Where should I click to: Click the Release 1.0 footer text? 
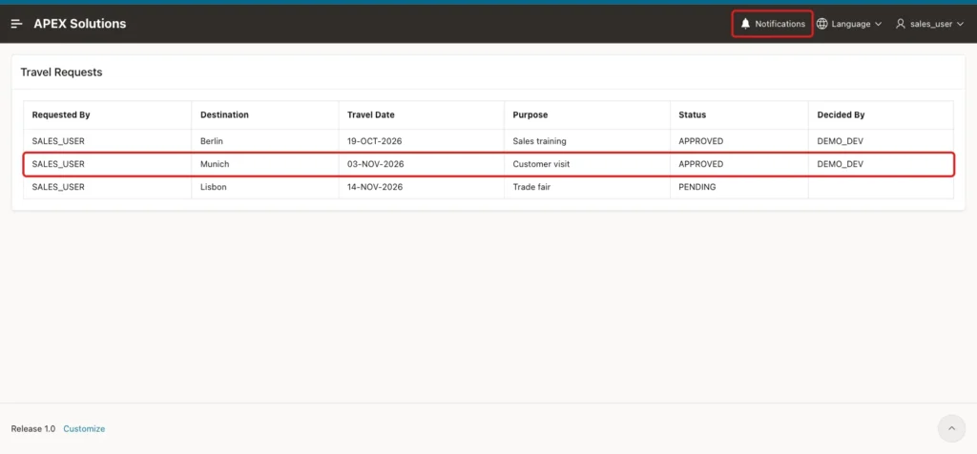coord(33,428)
